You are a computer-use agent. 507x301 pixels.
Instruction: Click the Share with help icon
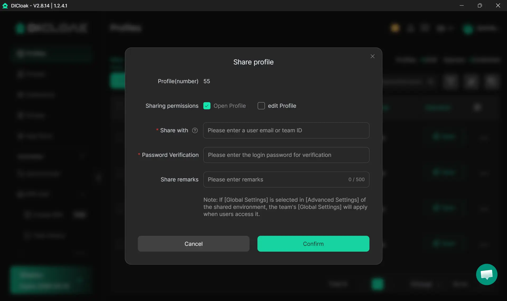[x=195, y=130]
